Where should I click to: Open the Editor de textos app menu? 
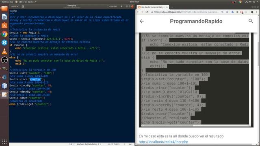(26, 2)
